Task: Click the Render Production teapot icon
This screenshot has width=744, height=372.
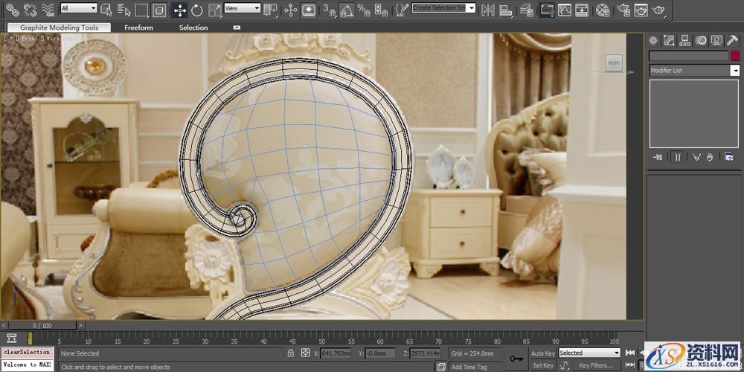Action: 658,10
